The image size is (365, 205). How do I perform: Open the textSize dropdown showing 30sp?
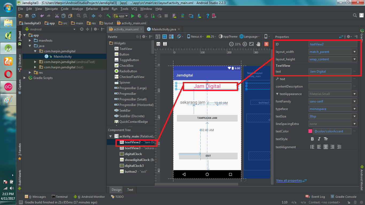click(354, 116)
